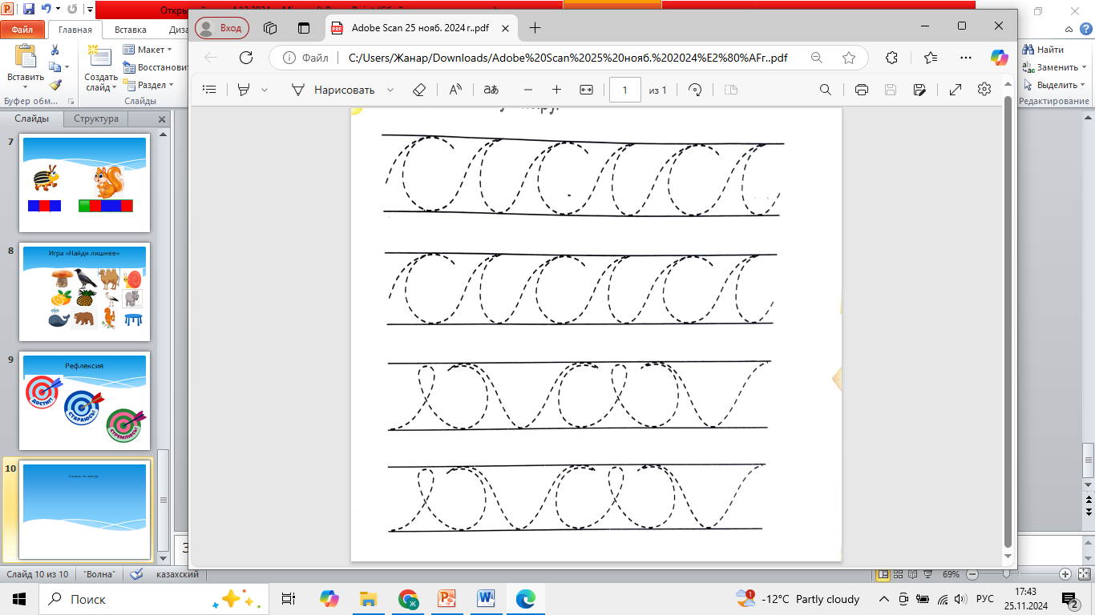The height and width of the screenshot is (615, 1095).
Task: Switch to the Вставка ribbon tab
Action: (131, 30)
